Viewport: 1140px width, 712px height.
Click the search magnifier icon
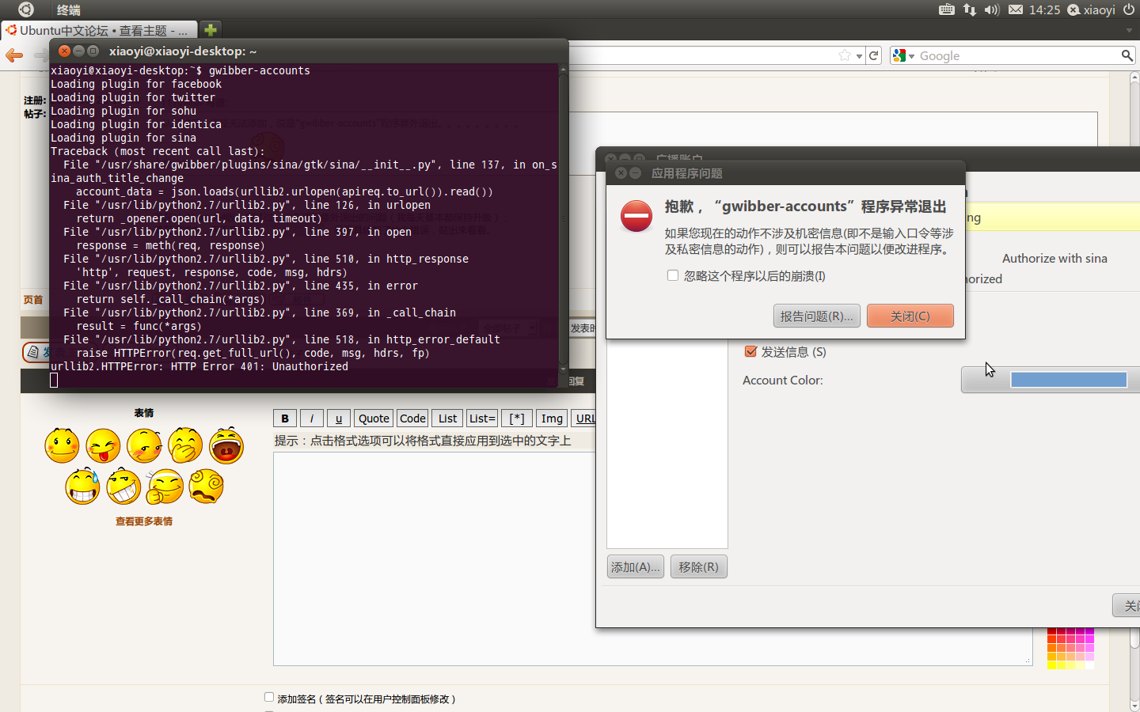[x=1127, y=55]
